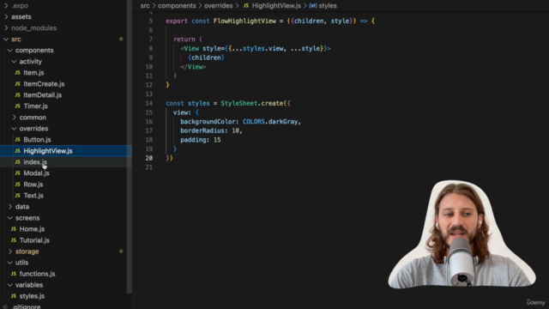Collapse the screens folder
The width and height of the screenshot is (549, 309).
point(10,218)
